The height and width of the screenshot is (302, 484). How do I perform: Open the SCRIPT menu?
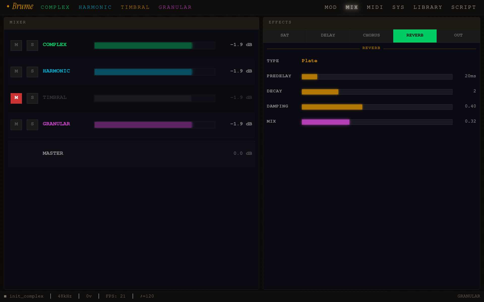click(x=464, y=7)
